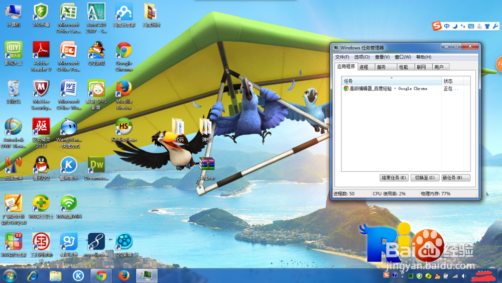Open the 回收站 recycle bin
502x283 pixels.
coord(14,91)
